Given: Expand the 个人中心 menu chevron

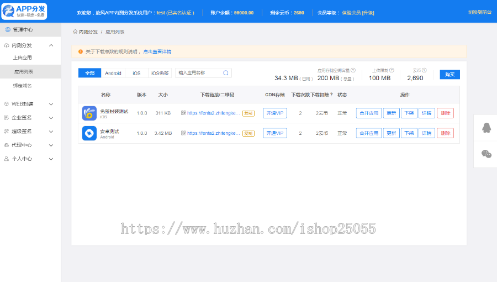Looking at the screenshot, I should 51,159.
